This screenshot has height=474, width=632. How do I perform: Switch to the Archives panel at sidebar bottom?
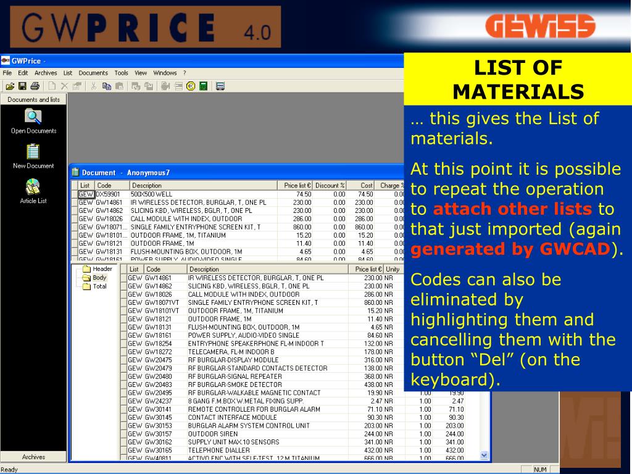click(33, 457)
